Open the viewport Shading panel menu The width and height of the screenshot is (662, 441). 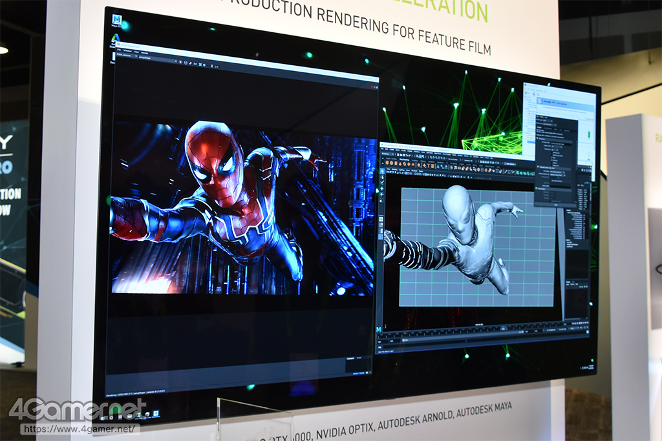[x=394, y=169]
